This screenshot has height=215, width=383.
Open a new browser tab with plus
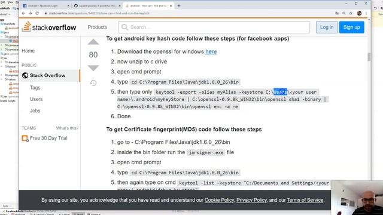point(179,5)
